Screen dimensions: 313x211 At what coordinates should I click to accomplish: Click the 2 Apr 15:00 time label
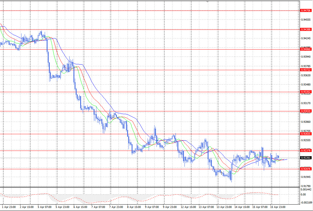coord(27,207)
